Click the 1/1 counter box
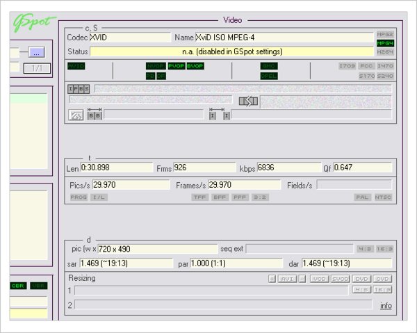This screenshot has width=417, height=333. pos(37,68)
